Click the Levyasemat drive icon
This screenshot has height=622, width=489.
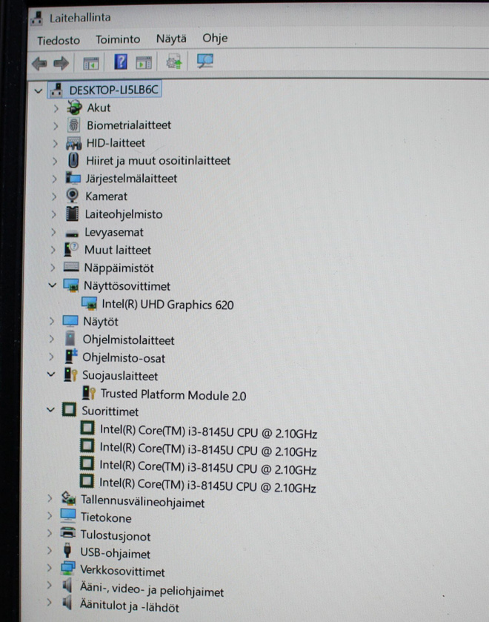pos(72,234)
